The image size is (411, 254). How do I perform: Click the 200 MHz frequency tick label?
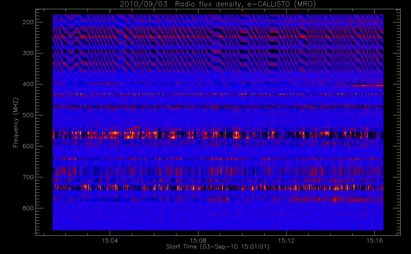pos(28,22)
